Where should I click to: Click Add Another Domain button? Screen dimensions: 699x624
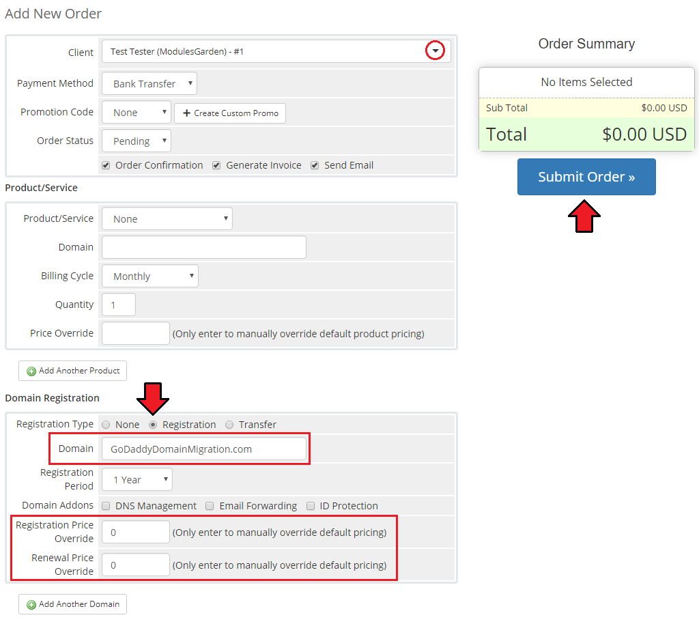click(x=72, y=604)
